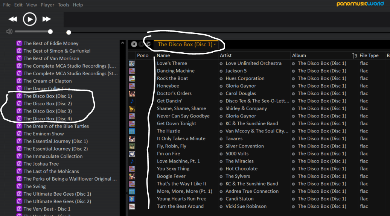This screenshot has width=390, height=216.
Task: Go forward with the navigation forward arrow
Action: coord(141,44)
